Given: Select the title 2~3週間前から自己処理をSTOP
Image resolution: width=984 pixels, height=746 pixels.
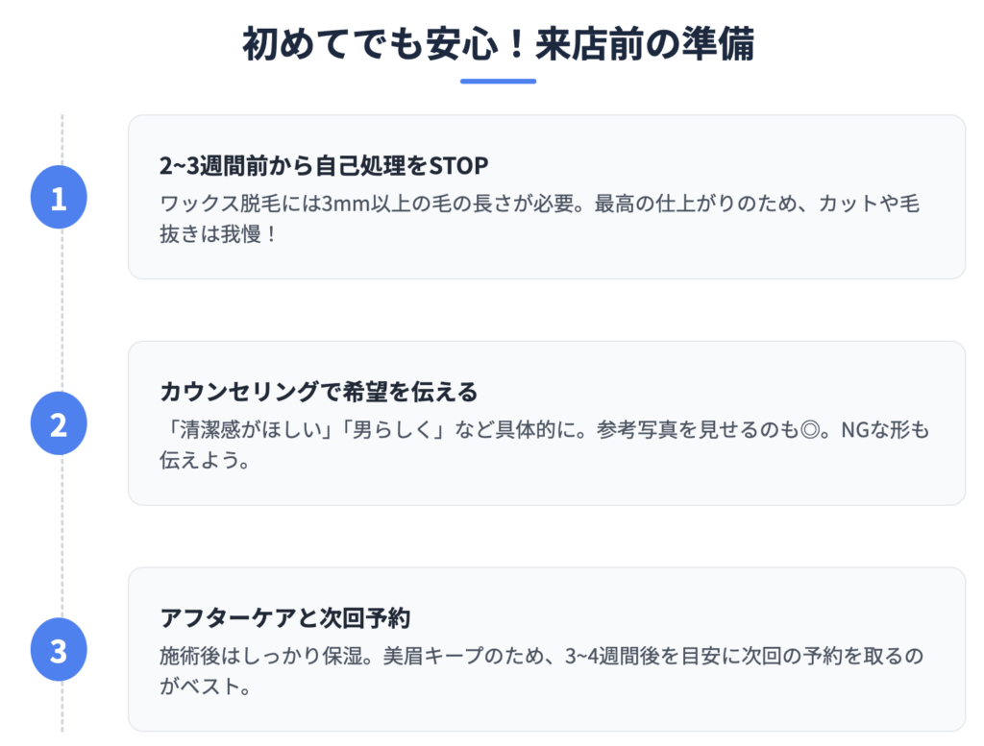Looking at the screenshot, I should tap(324, 166).
